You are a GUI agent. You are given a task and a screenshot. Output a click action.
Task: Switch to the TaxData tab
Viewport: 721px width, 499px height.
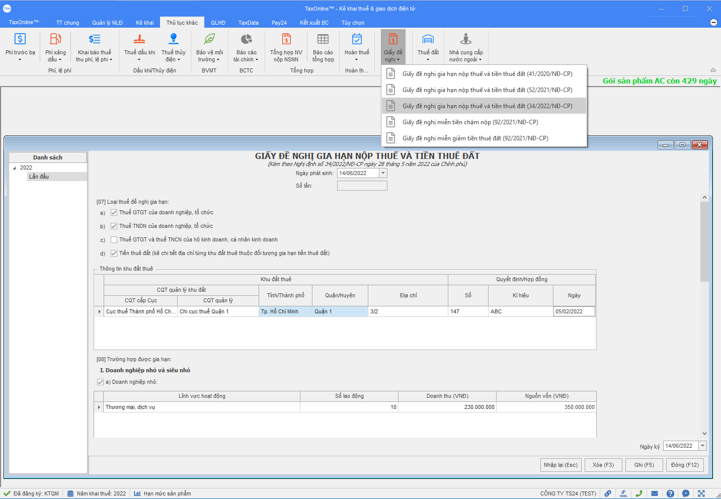249,23
